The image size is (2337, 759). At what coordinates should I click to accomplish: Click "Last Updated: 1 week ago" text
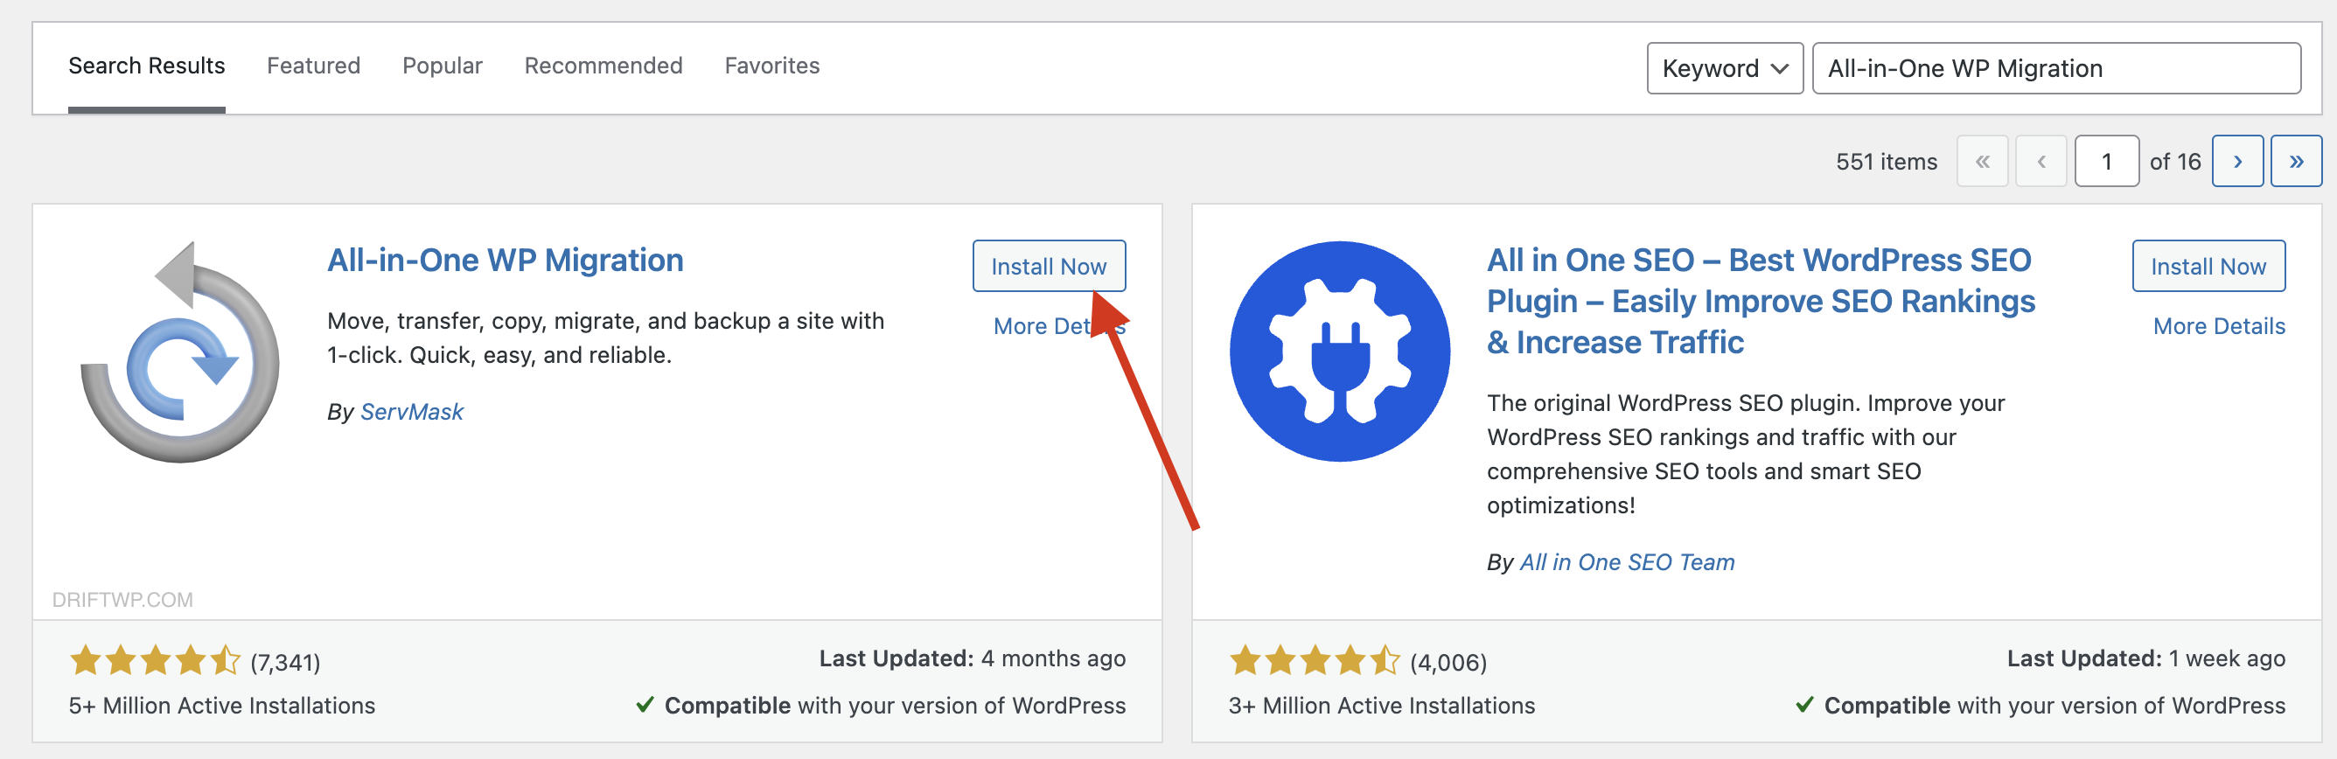point(2145,658)
